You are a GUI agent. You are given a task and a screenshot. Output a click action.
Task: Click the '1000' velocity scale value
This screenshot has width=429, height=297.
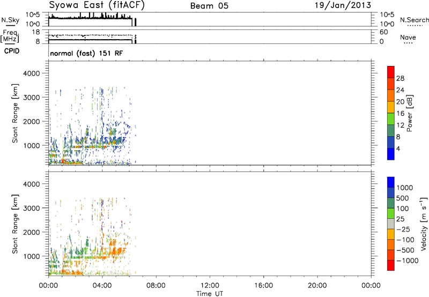click(405, 188)
